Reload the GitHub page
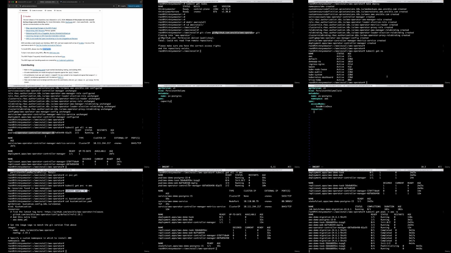The image size is (451, 253). coord(16,6)
